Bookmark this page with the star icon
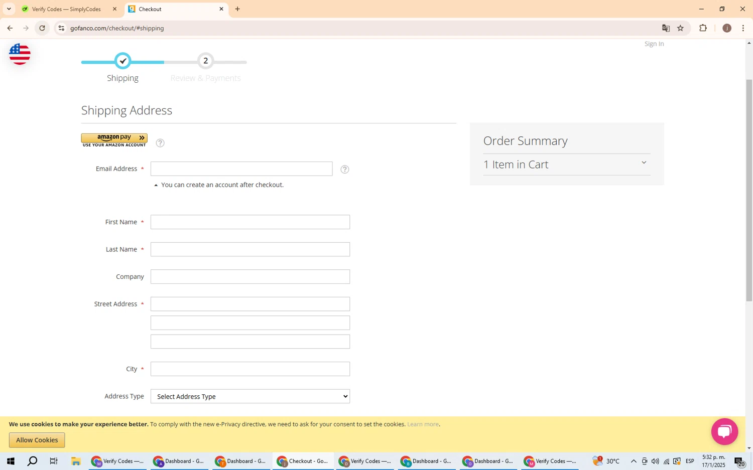 [x=681, y=28]
